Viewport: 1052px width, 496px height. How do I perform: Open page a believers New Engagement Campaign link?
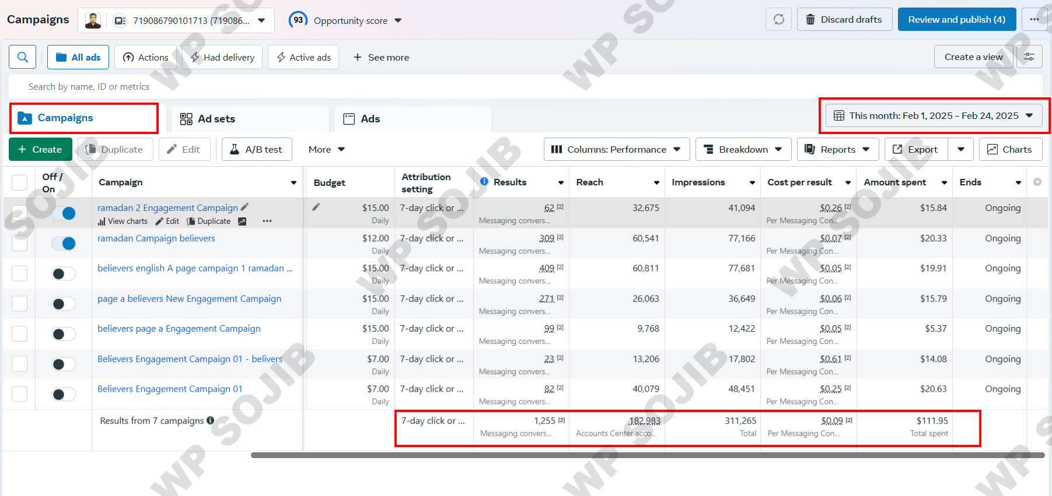point(189,298)
